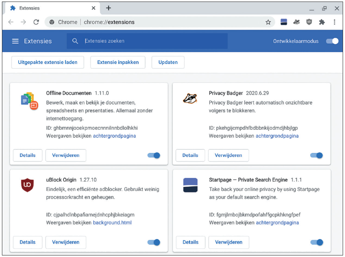This screenshot has height=257, width=345.
Task: Click the Extensies page title
Action: pos(38,41)
